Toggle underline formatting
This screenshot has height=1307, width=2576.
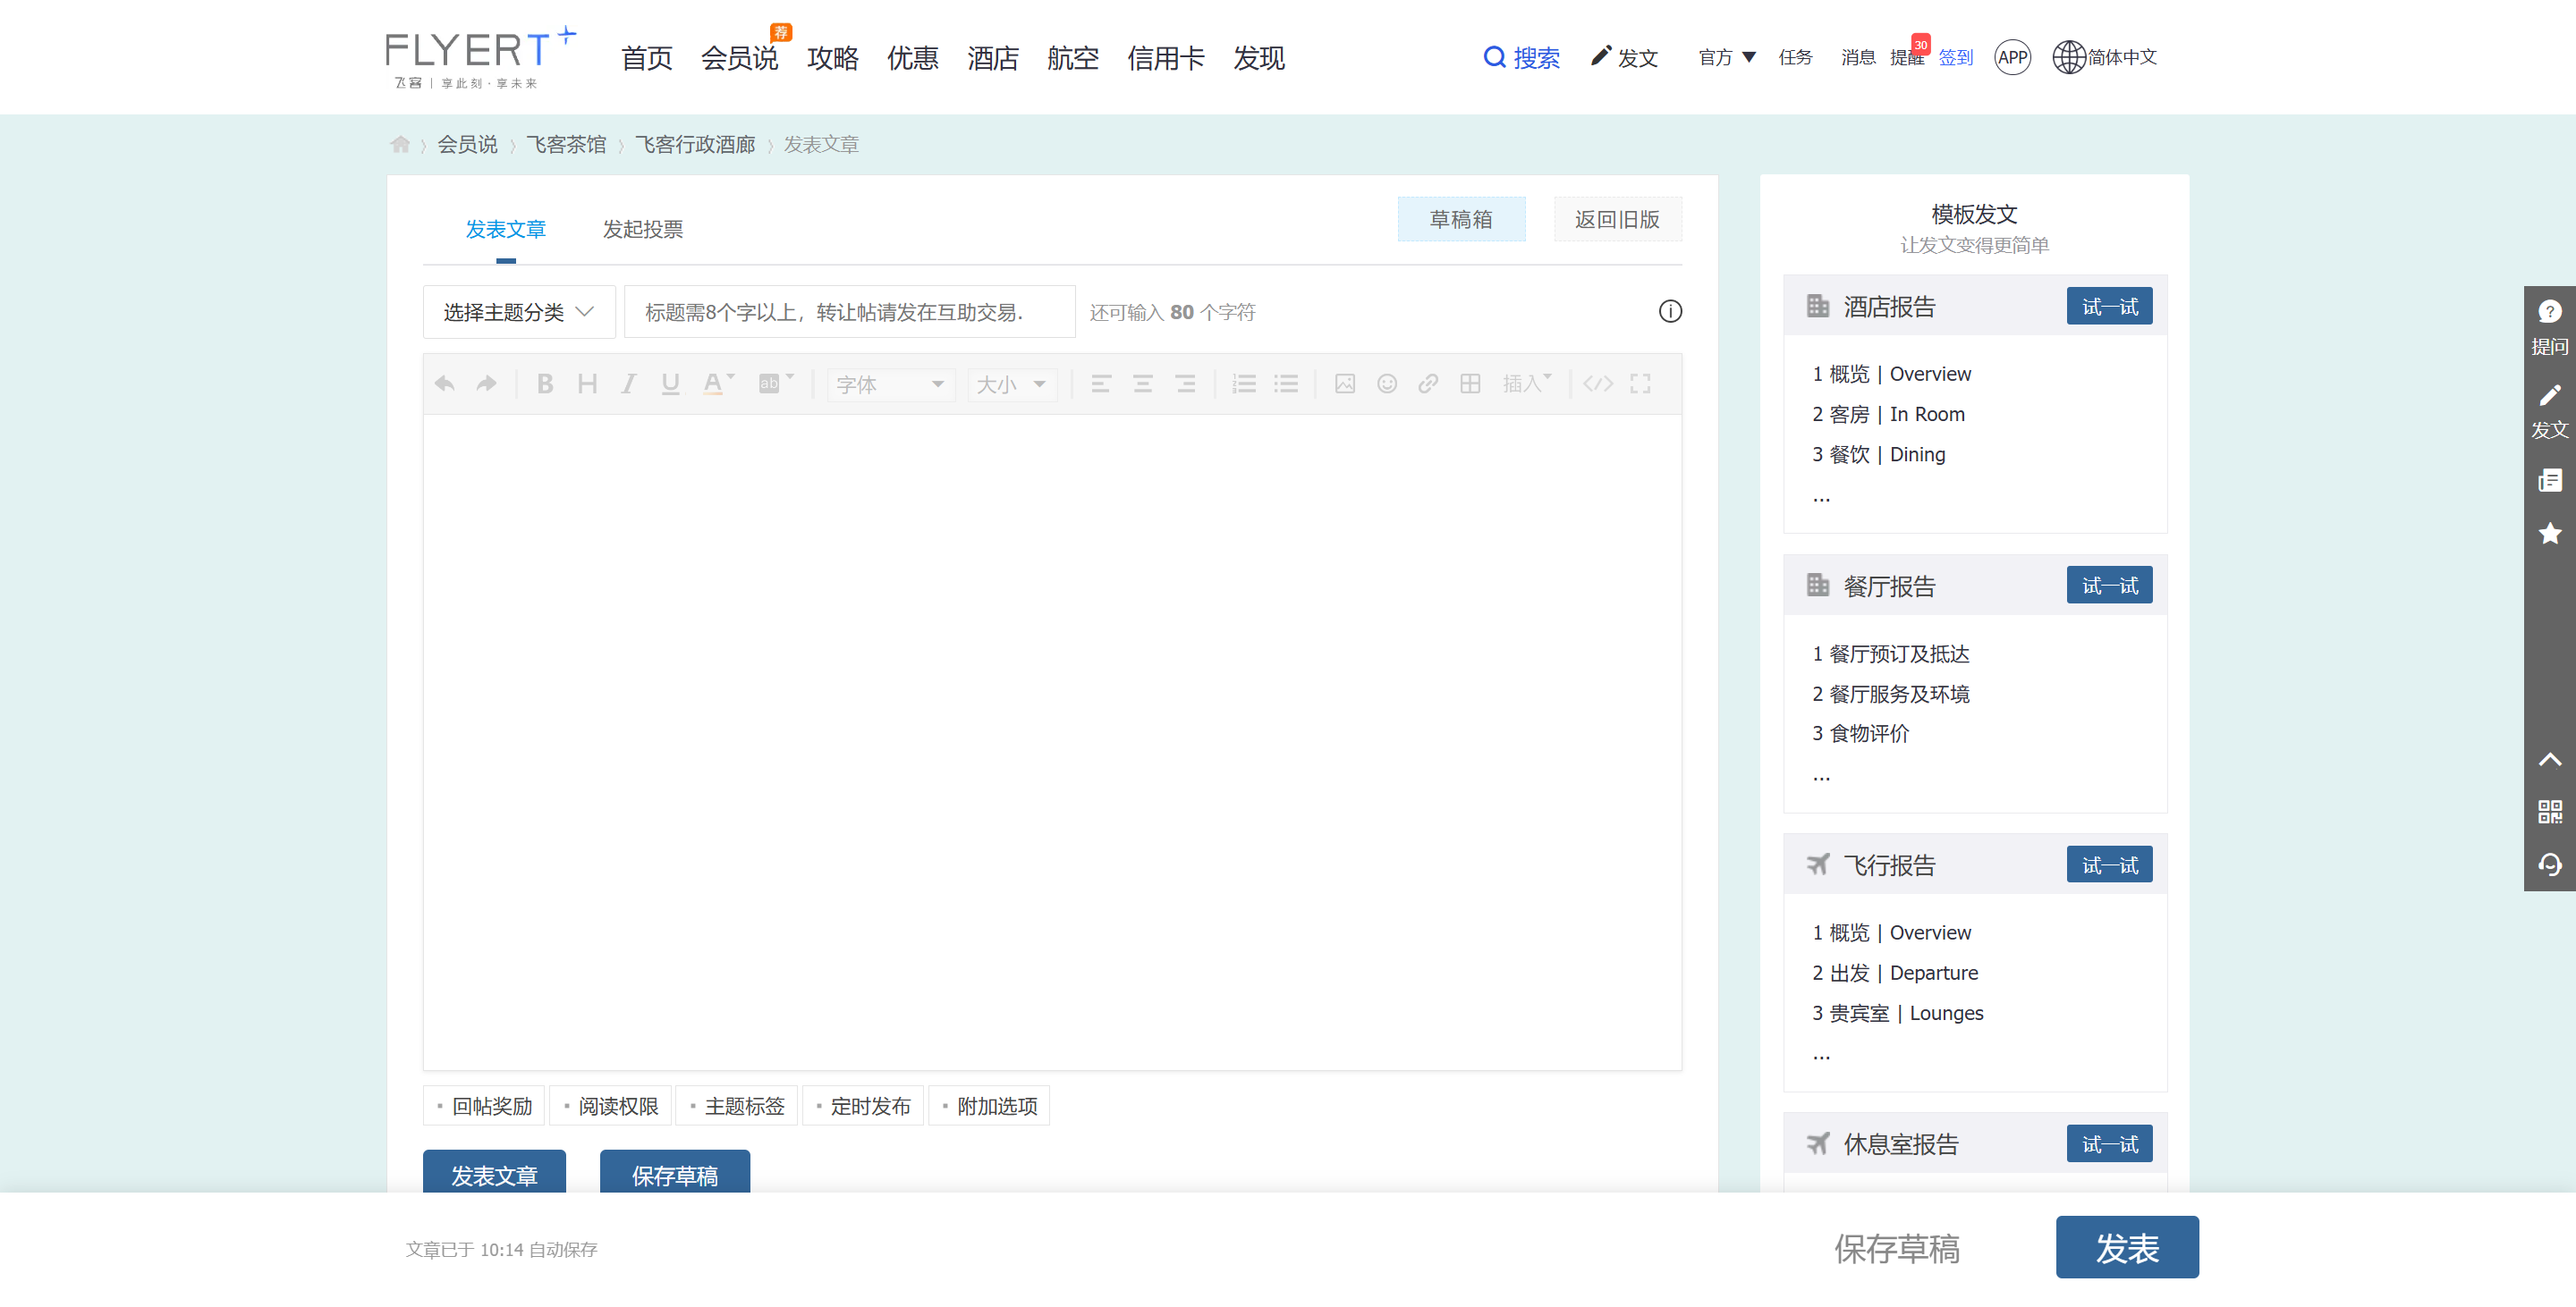click(670, 384)
